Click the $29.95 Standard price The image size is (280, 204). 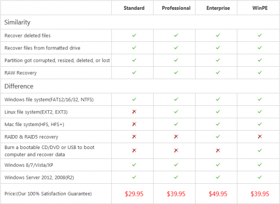point(134,194)
